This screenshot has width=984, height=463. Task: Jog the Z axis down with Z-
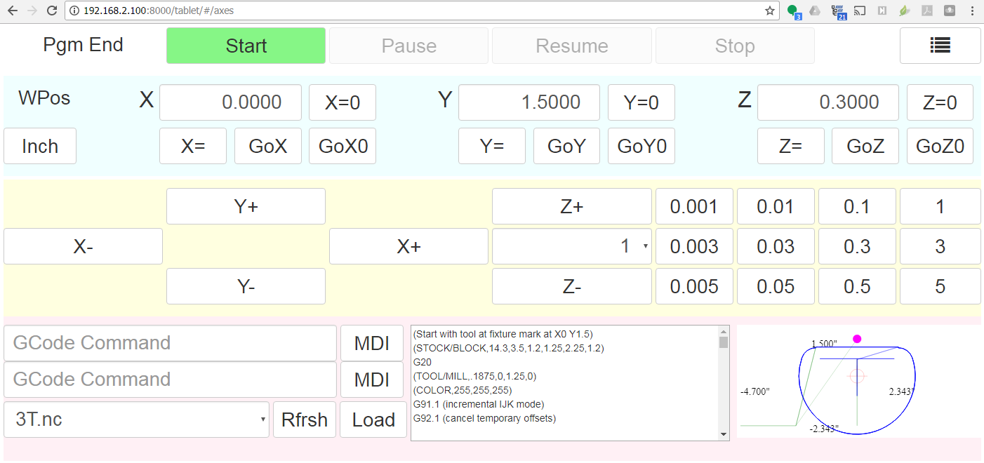pos(571,286)
